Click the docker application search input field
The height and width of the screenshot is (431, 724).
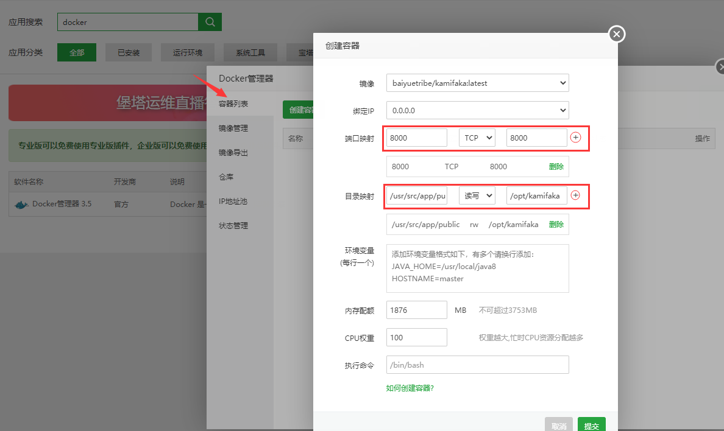pos(127,21)
